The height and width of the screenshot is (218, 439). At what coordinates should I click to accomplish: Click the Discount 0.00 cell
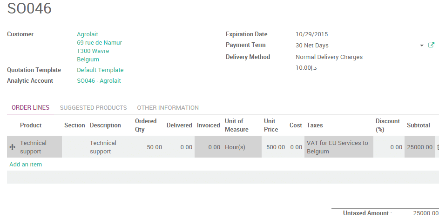point(388,147)
